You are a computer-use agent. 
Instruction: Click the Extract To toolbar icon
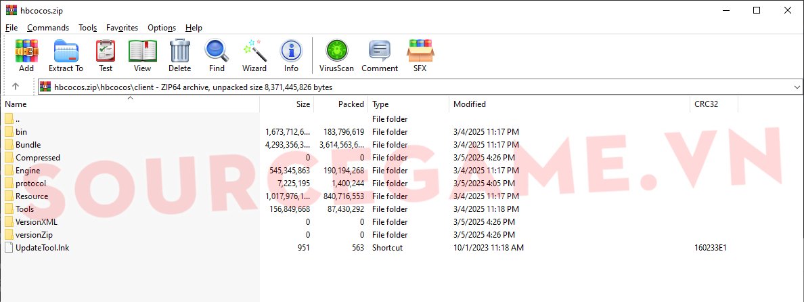click(x=66, y=55)
